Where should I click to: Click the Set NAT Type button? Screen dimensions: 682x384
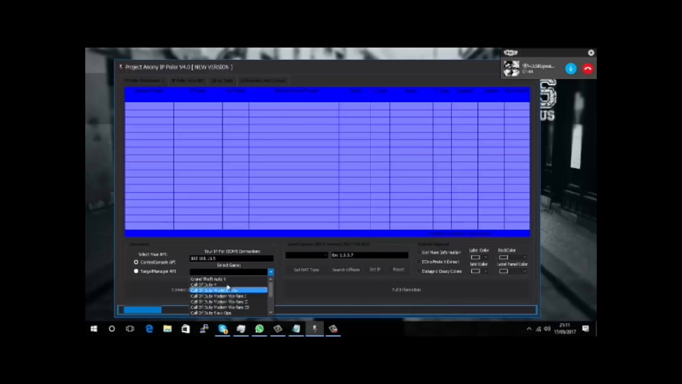click(306, 270)
